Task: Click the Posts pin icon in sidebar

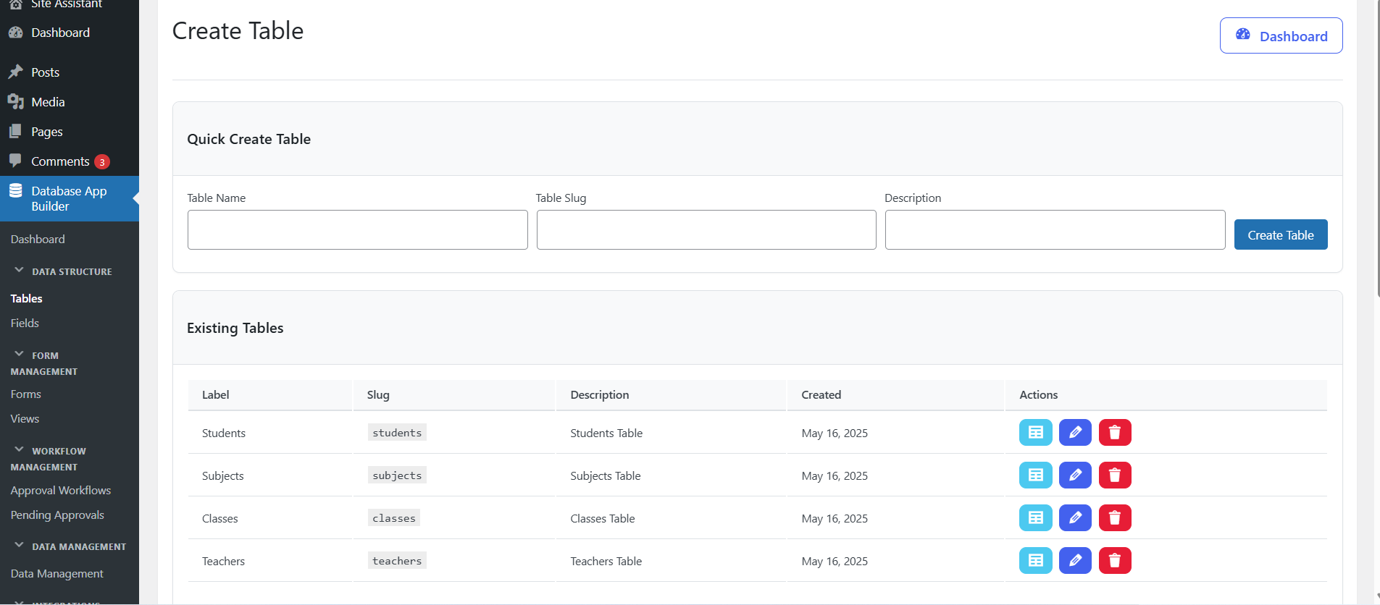Action: click(x=15, y=72)
